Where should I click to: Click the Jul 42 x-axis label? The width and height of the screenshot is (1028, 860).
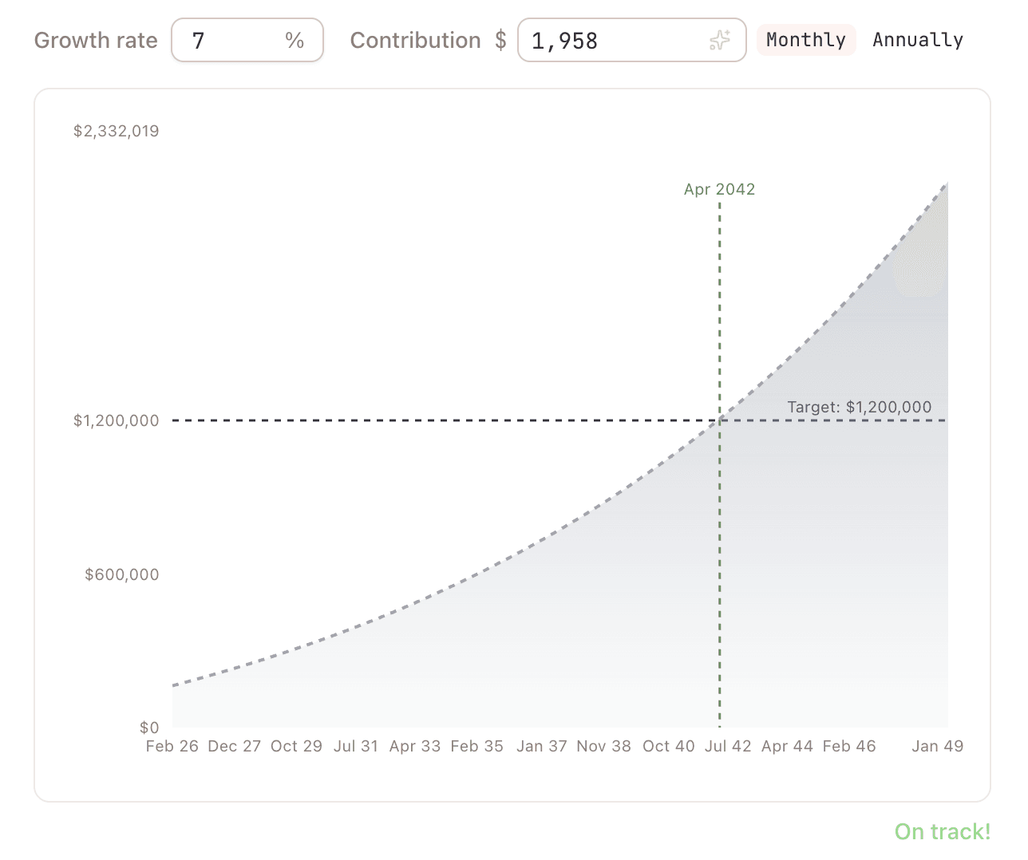[x=728, y=746]
